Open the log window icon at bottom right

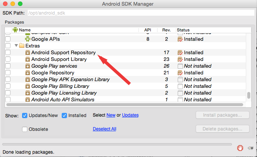[251, 148]
